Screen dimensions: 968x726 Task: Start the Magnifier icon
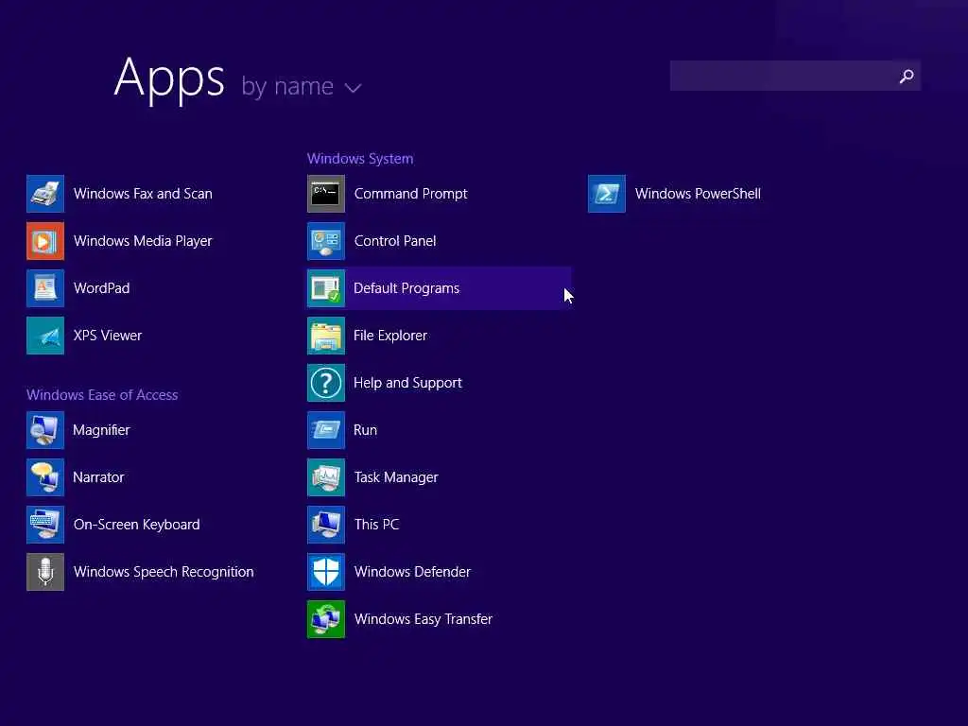pyautogui.click(x=45, y=430)
